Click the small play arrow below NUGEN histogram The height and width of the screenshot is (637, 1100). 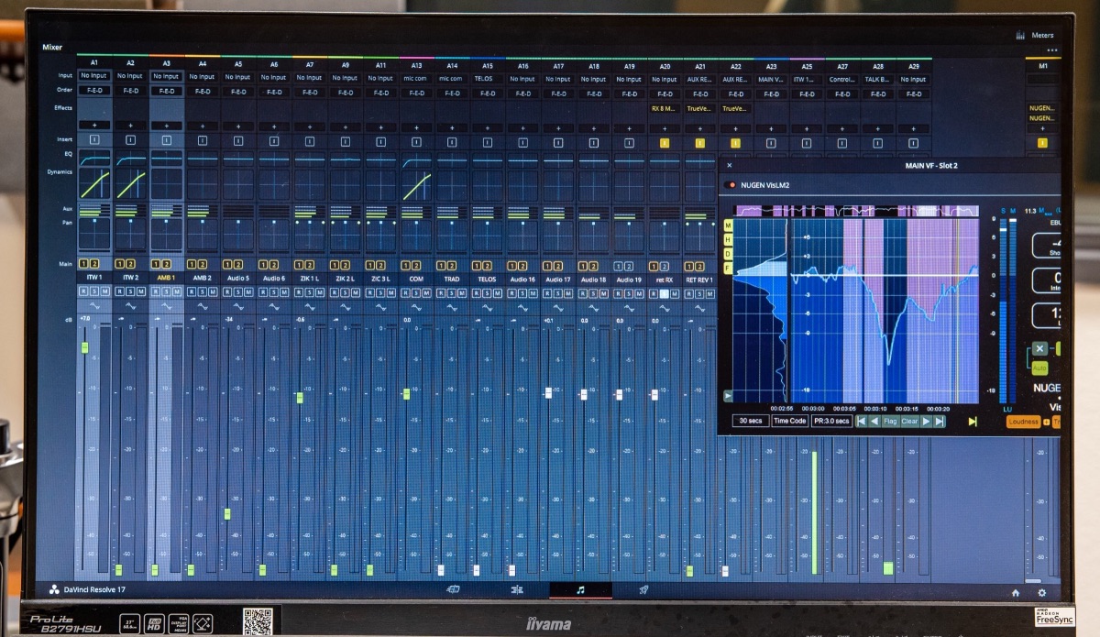(x=728, y=396)
